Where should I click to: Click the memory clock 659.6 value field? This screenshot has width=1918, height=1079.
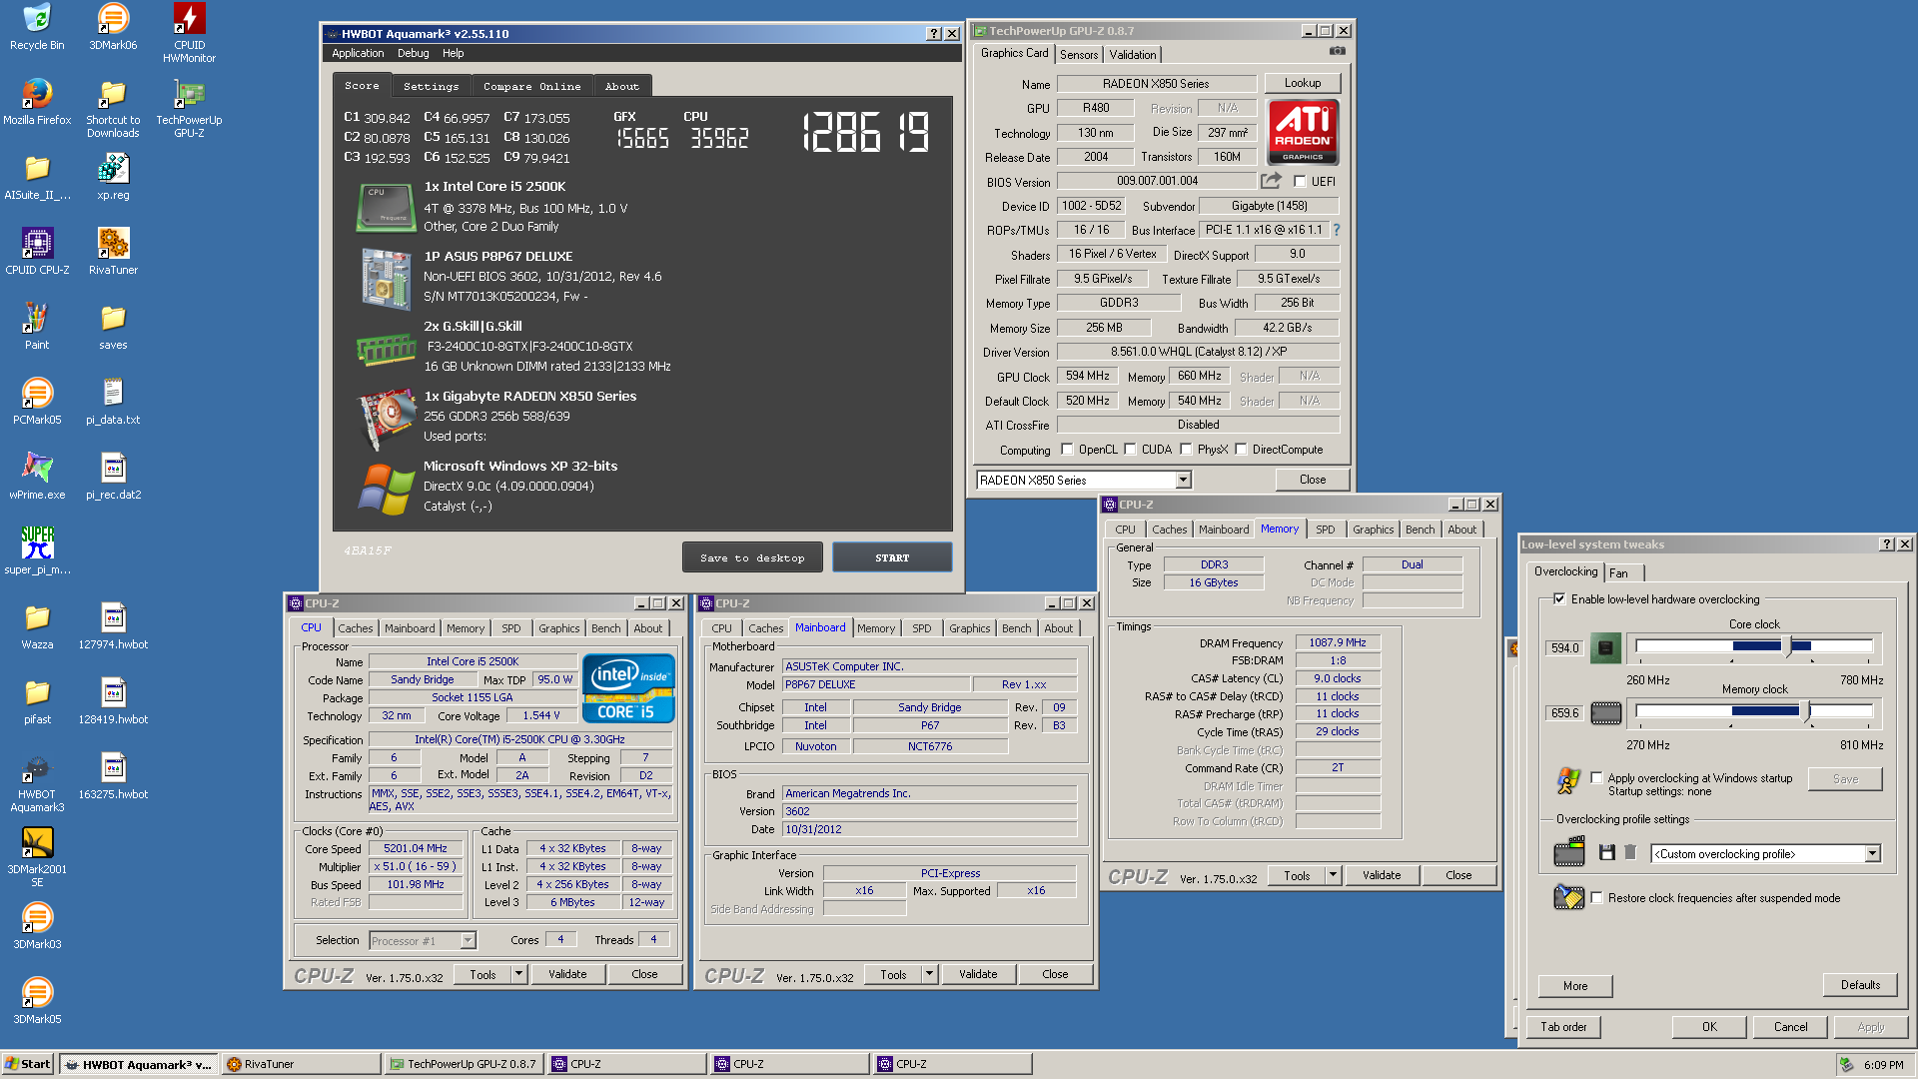coord(1564,712)
